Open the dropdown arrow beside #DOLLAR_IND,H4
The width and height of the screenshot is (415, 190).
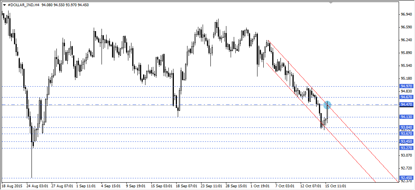pos(4,5)
